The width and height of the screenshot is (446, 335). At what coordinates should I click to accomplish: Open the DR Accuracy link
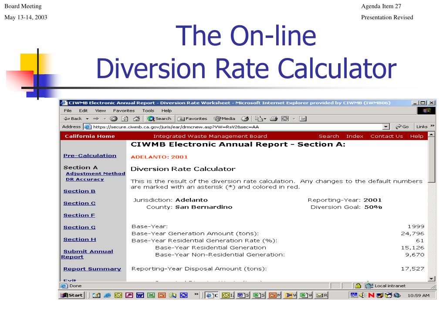[x=85, y=179]
